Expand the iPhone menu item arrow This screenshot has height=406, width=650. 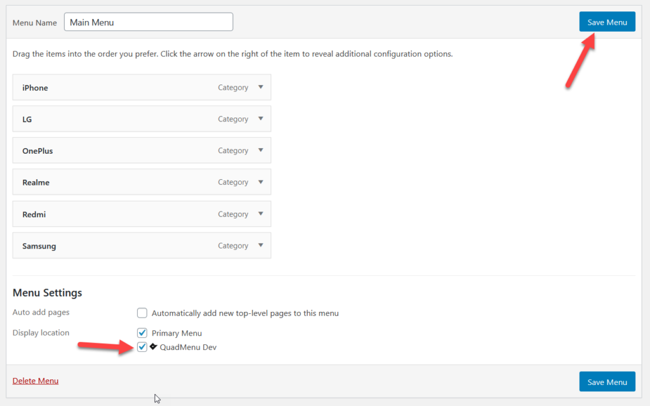point(260,88)
